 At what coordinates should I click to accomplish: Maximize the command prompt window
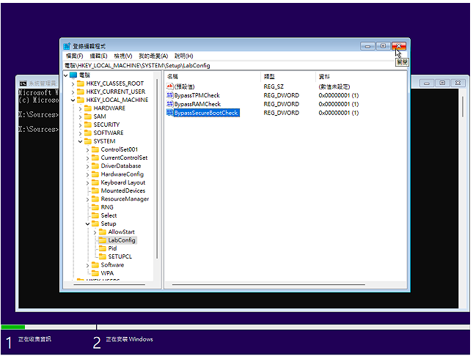click(442, 83)
